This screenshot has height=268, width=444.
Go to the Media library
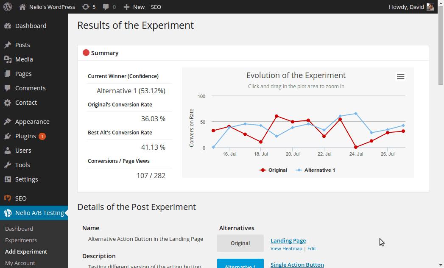click(24, 59)
